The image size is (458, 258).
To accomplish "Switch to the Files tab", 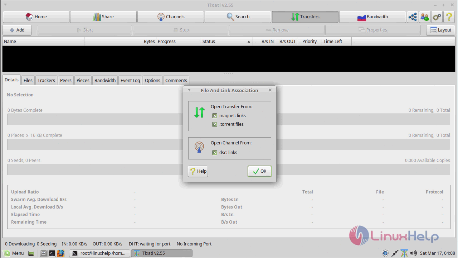I will (28, 80).
